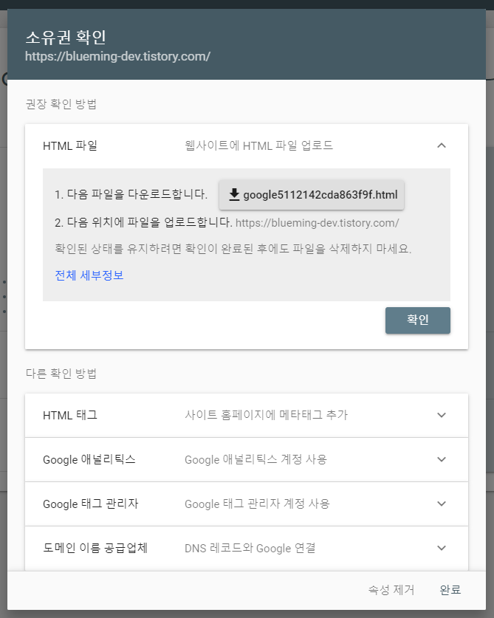Screen dimensions: 494x618
Task: Click the 확인 verify button
Action: [417, 320]
